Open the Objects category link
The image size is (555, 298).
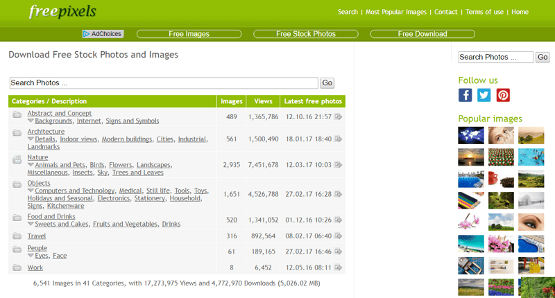tap(39, 183)
